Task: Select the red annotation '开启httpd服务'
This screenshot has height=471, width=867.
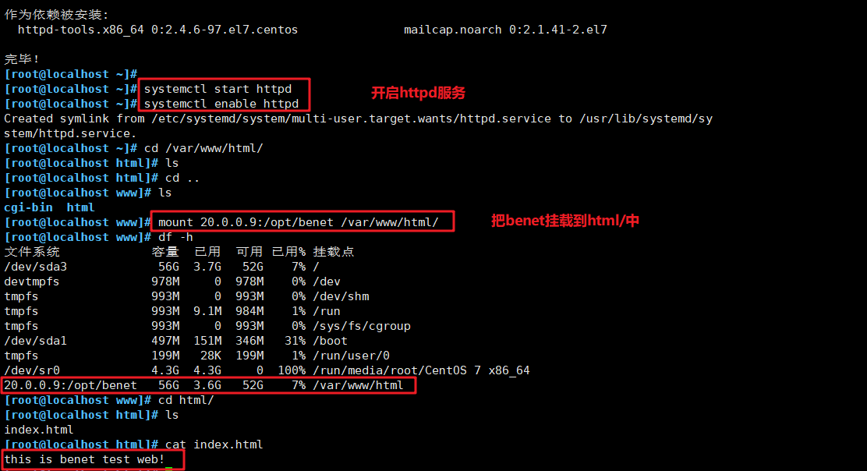Action: [418, 93]
